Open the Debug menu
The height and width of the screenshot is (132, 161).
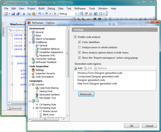click(51, 9)
